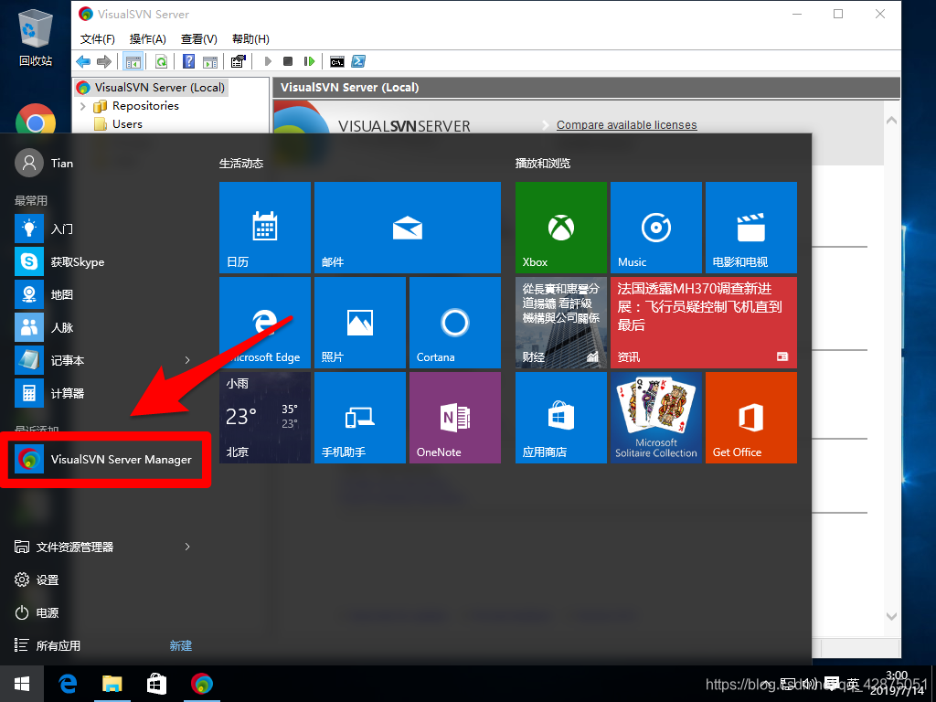Open the 邮件 tile
Screen dimensions: 936x702
408,228
